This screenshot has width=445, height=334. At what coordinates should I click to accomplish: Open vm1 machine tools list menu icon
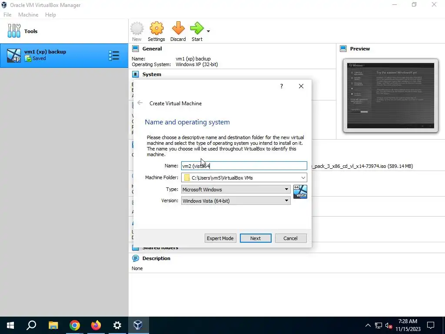click(114, 56)
